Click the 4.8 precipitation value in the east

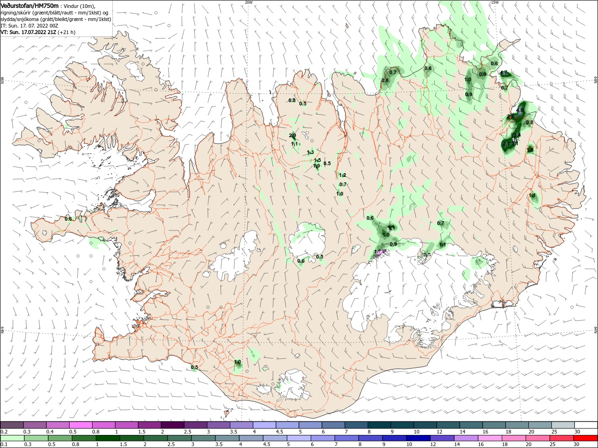pos(520,111)
